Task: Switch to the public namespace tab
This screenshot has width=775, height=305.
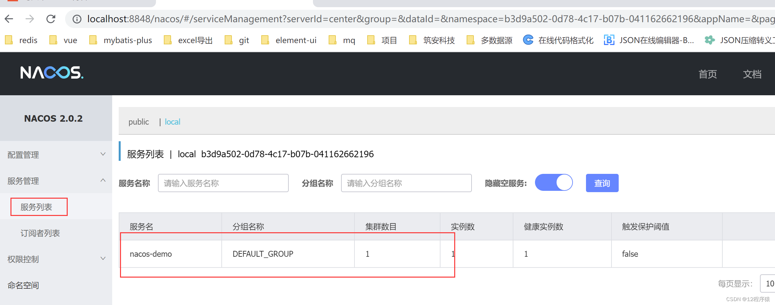Action: (139, 122)
